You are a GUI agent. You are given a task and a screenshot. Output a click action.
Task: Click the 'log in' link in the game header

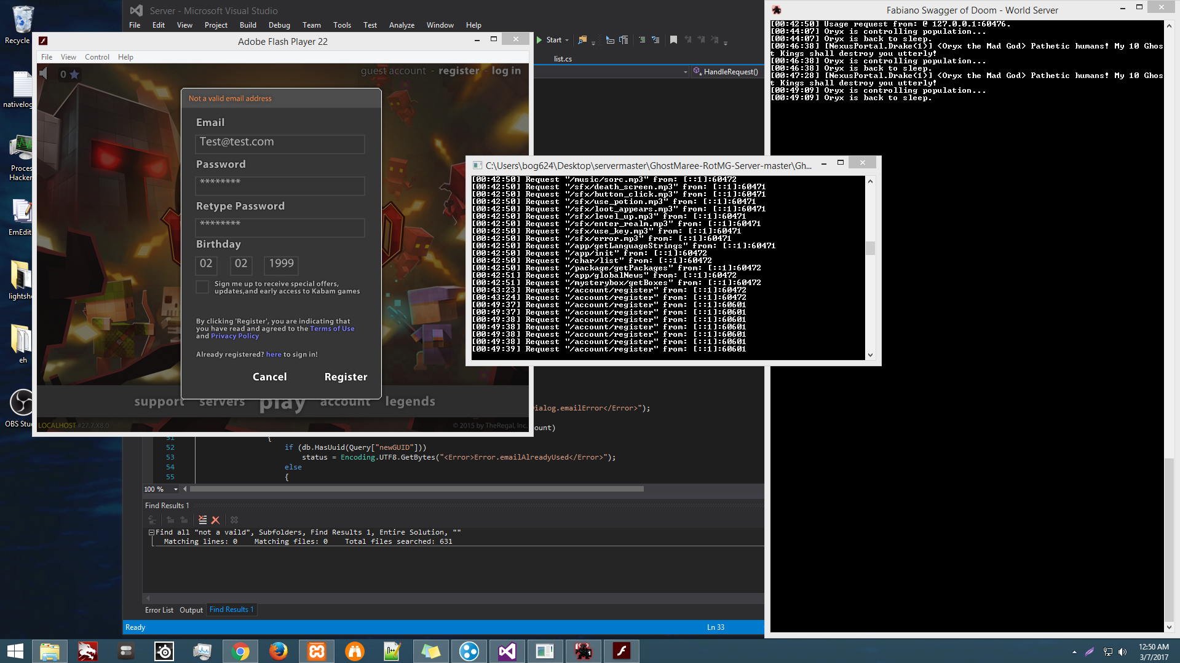506,71
